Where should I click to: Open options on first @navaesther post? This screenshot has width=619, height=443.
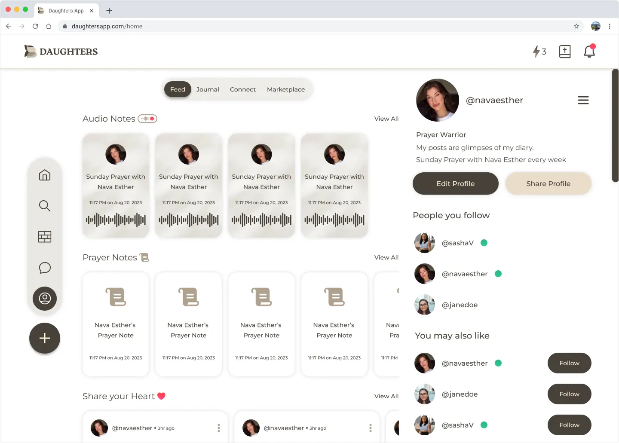pyautogui.click(x=219, y=428)
